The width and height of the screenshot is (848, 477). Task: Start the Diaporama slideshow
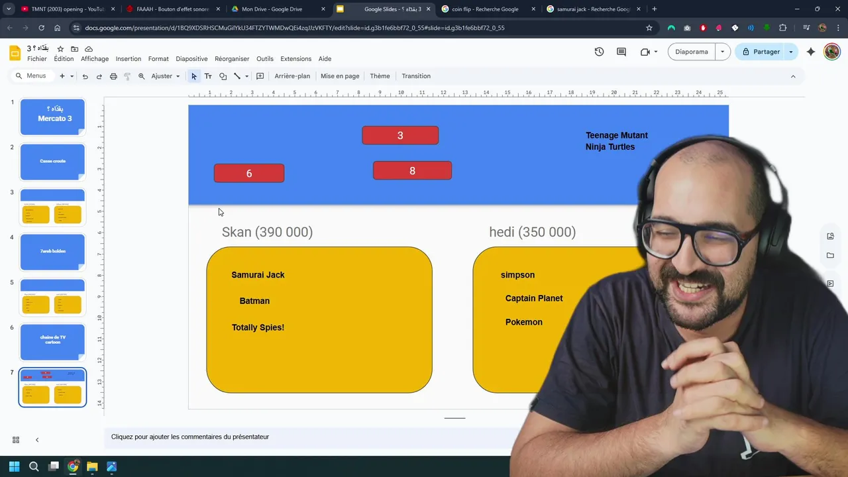pyautogui.click(x=692, y=52)
